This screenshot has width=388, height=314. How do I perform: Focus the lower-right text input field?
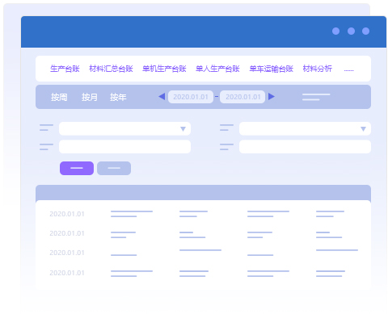(x=305, y=147)
